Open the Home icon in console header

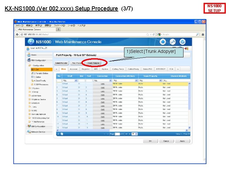[x=163, y=42]
